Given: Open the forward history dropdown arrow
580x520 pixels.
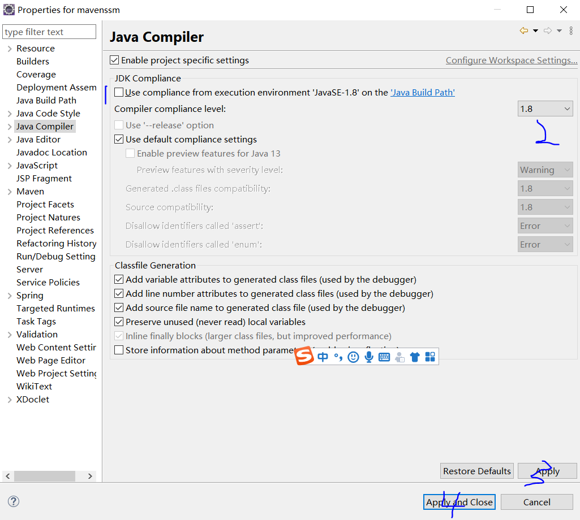Looking at the screenshot, I should (559, 31).
